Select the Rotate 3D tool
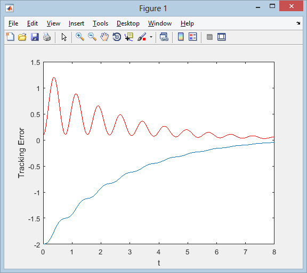Screen dimensions: 307x273 [117, 37]
